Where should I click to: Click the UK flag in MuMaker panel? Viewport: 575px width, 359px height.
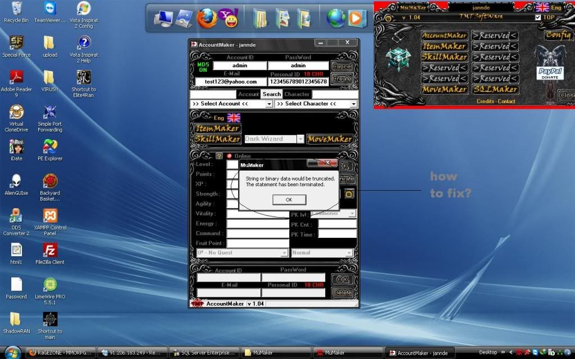pos(542,7)
